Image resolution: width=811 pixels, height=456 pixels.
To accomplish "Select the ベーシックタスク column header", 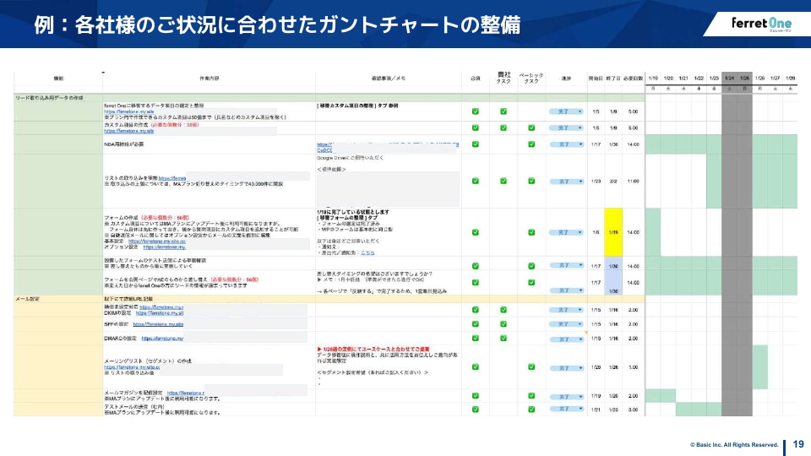I will click(531, 79).
